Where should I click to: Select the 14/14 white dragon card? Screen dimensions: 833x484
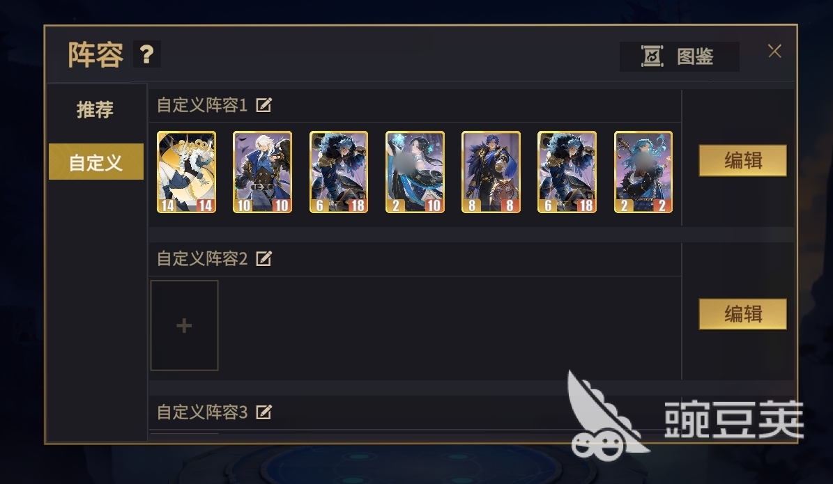coord(187,172)
